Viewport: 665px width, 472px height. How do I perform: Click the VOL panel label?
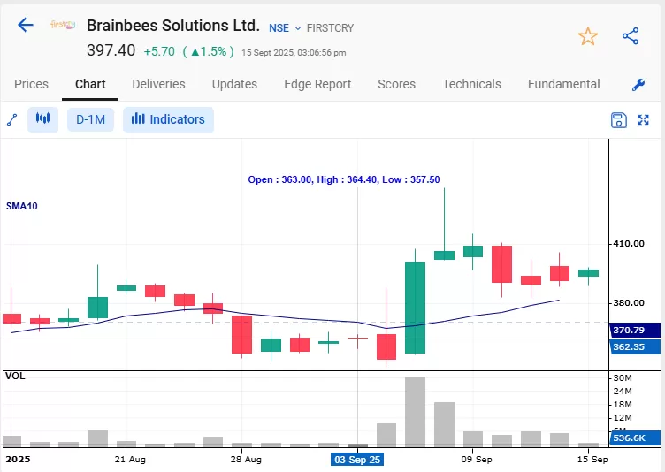(x=15, y=376)
